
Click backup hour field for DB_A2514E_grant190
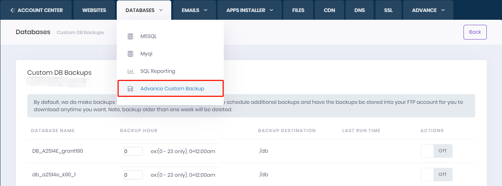(x=133, y=152)
